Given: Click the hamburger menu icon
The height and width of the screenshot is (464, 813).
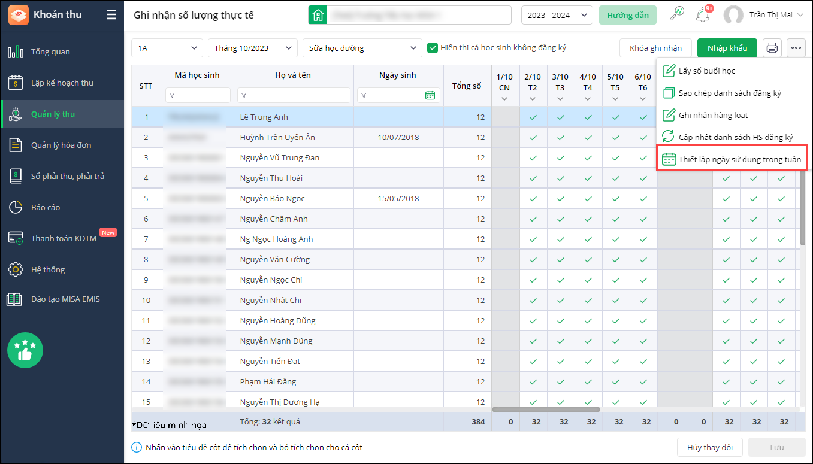Looking at the screenshot, I should point(111,15).
